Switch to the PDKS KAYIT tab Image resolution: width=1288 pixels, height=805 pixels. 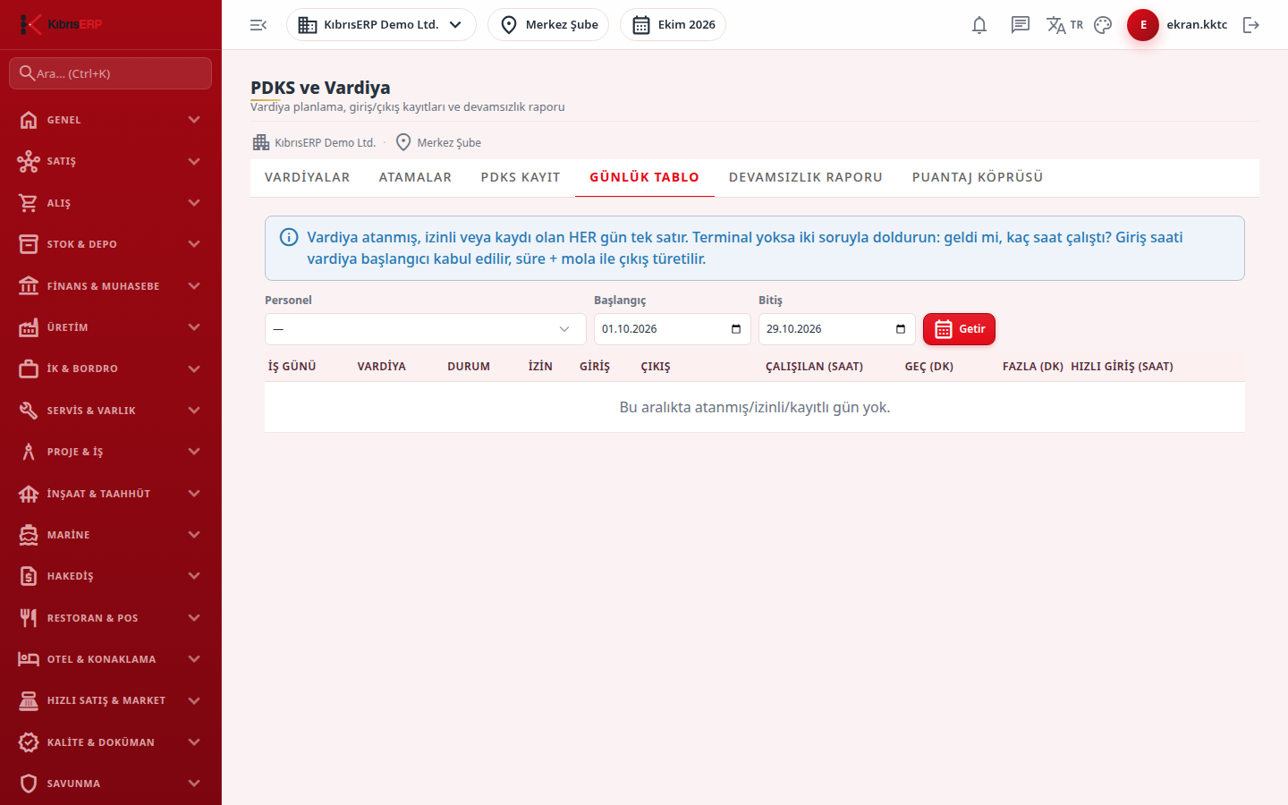(x=521, y=177)
